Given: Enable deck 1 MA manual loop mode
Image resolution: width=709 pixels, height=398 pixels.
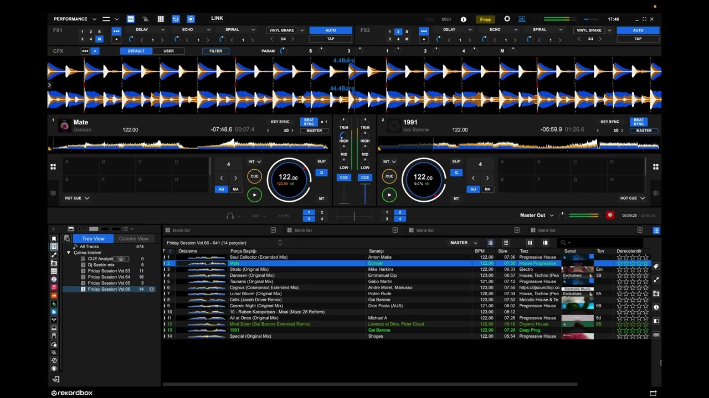Looking at the screenshot, I should (235, 189).
